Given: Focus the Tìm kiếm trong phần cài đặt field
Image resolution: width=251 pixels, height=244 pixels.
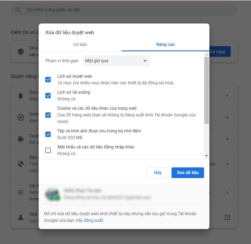Looking at the screenshot, I should coord(124,10).
